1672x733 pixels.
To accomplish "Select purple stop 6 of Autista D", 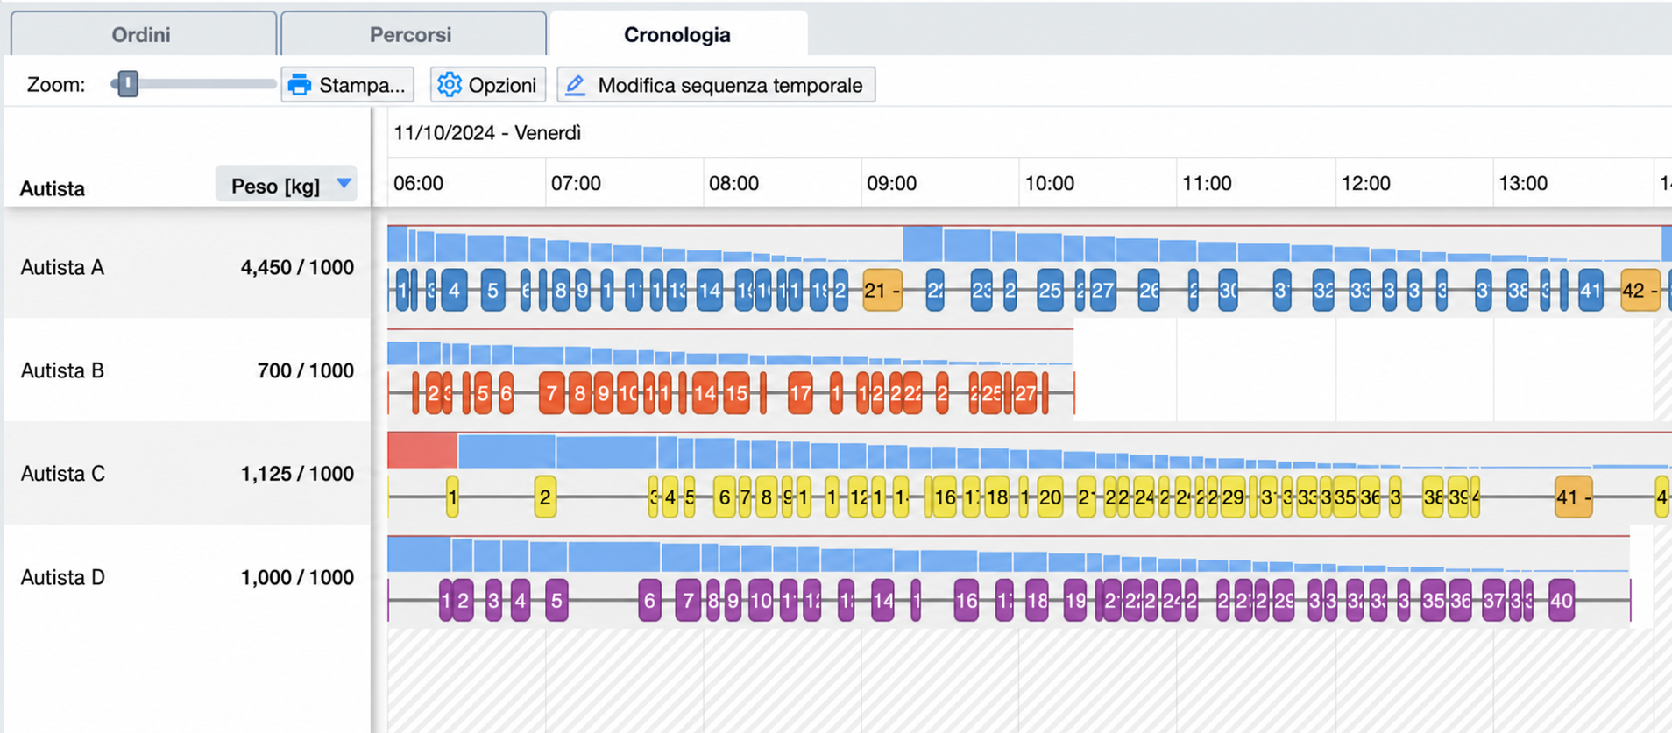I will [x=649, y=600].
